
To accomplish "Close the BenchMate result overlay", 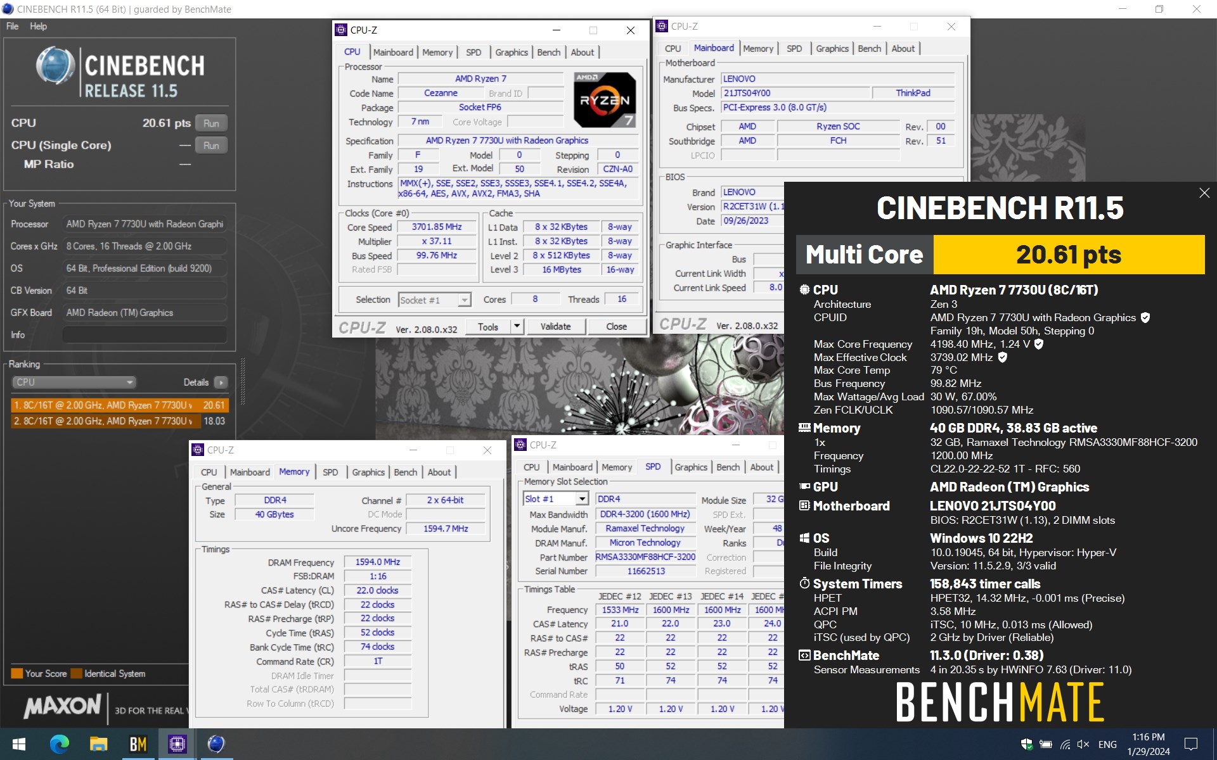I will tap(1204, 193).
